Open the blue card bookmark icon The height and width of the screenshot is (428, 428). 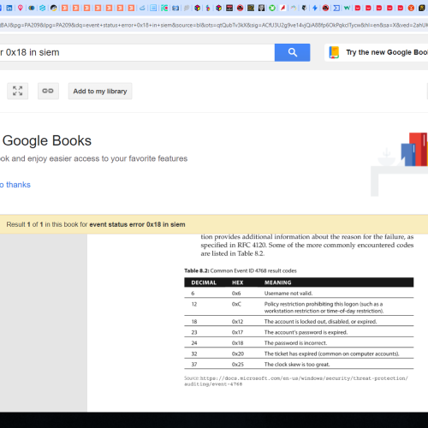point(175,8)
